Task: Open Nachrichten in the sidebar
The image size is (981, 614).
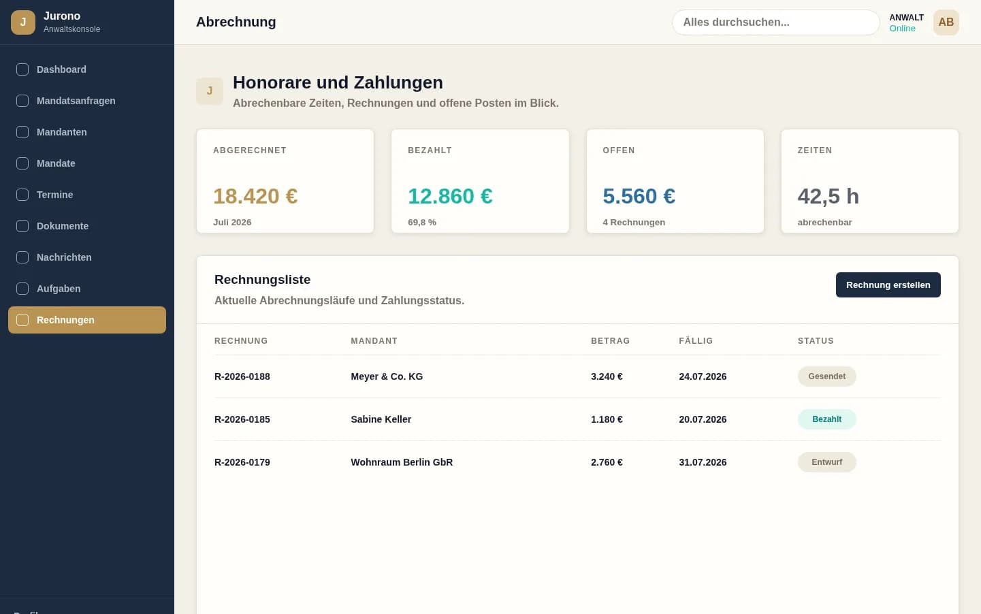Action: tap(87, 257)
